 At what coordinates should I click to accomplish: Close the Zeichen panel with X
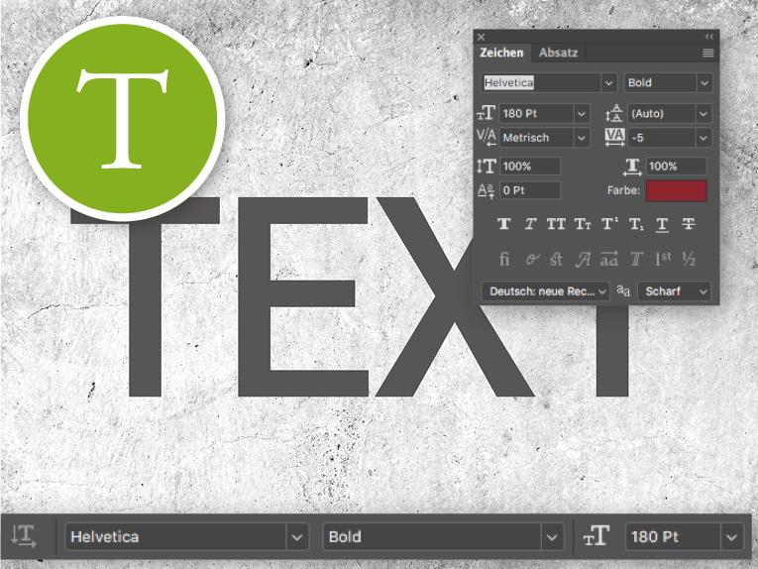click(481, 37)
